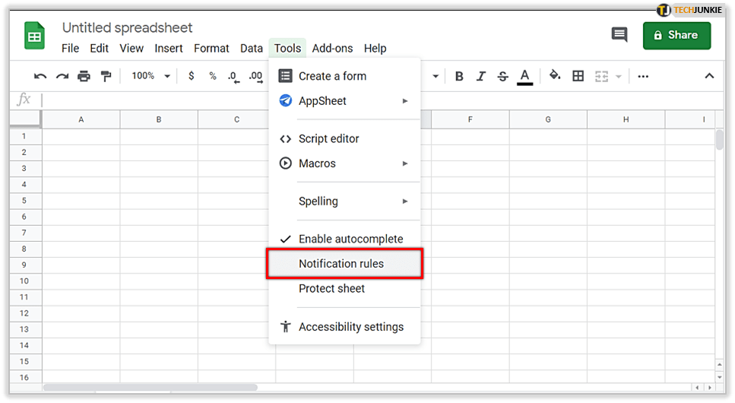Select the paint format roller icon

(106, 76)
